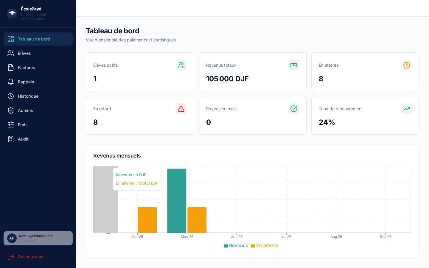Viewport: 429px width, 268px height.
Task: Click the Frais sliders icon
Action: 11,125
